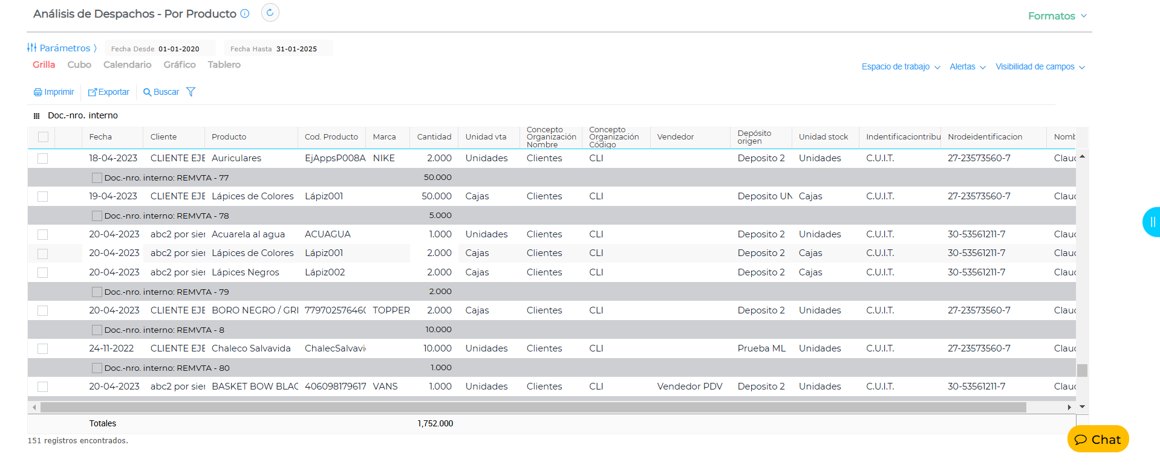Switch to the Gráfico tab
Viewport: 1160px width, 465px height.
[x=180, y=65]
